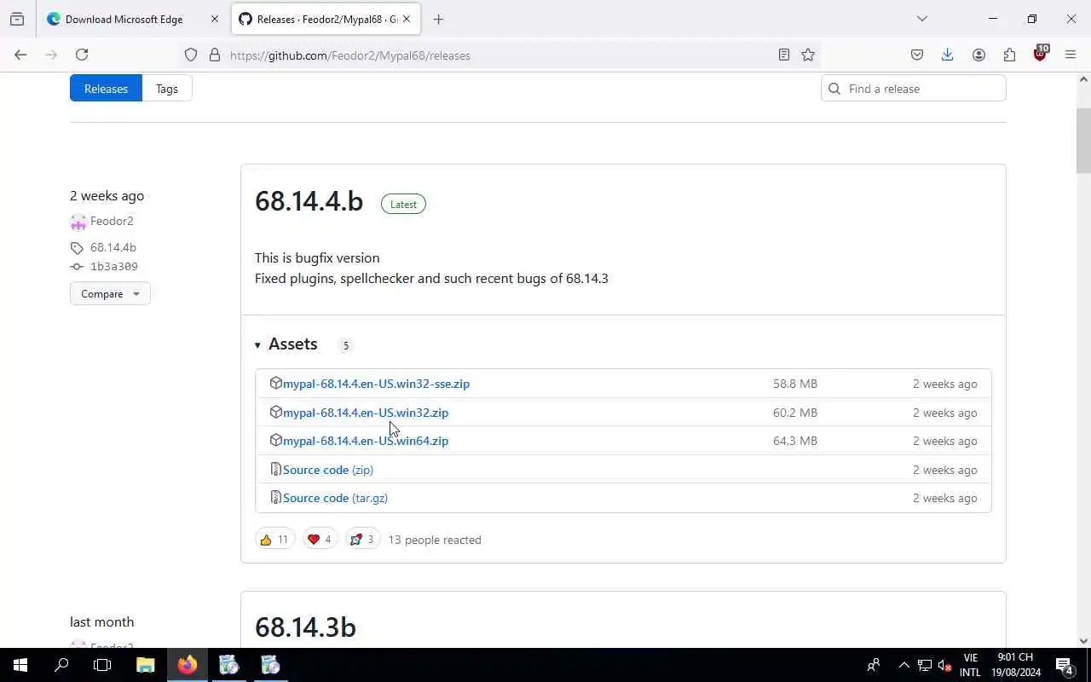
Task: Reload the current page
Action: click(82, 55)
